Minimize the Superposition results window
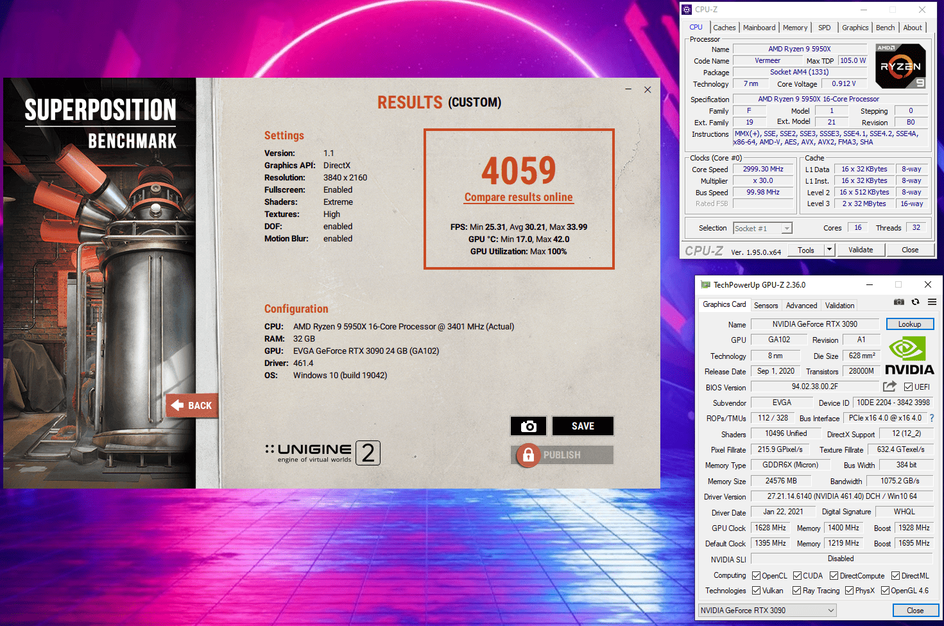Image resolution: width=944 pixels, height=626 pixels. pos(629,90)
